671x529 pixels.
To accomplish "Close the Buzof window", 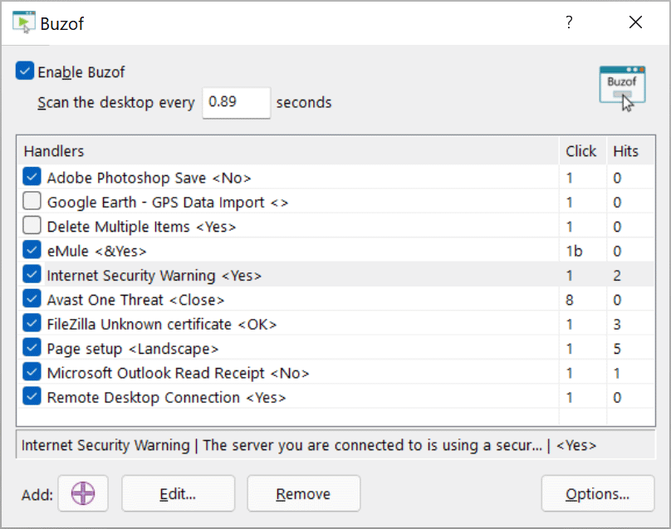I will click(635, 23).
